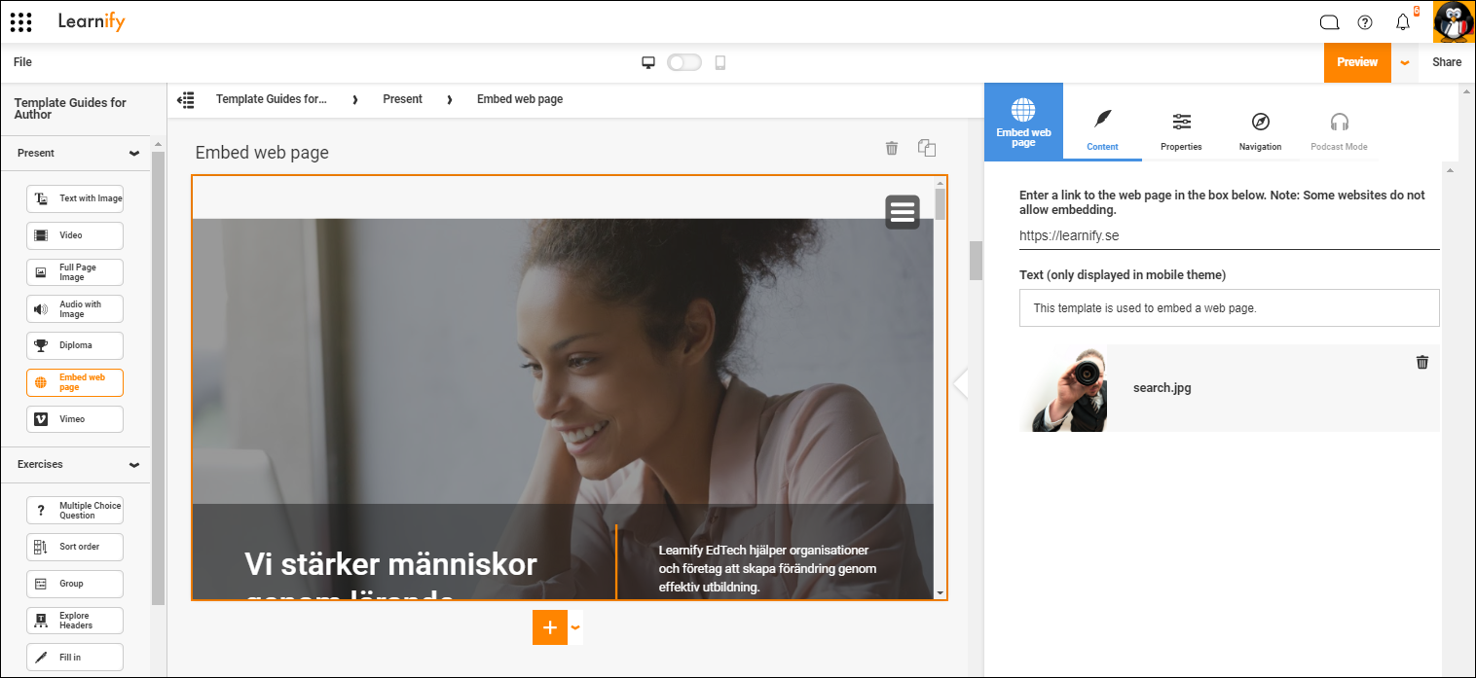This screenshot has width=1476, height=678.
Task: Click the search.jpg file name
Action: pyautogui.click(x=1162, y=387)
